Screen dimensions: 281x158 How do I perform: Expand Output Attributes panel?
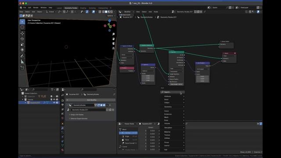point(77,115)
